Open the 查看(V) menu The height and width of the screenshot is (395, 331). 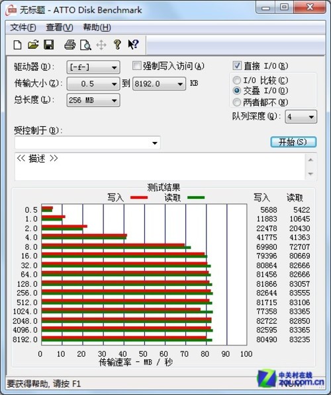[60, 27]
